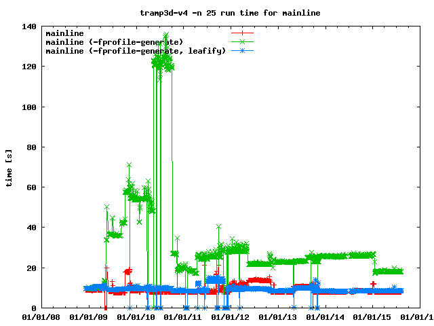Click the red plus legend marker
Image resolution: width=434 pixels, height=326 pixels.
(x=242, y=33)
